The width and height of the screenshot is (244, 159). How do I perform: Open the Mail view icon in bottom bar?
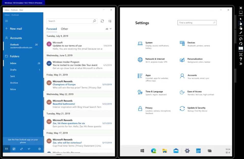[7, 149]
